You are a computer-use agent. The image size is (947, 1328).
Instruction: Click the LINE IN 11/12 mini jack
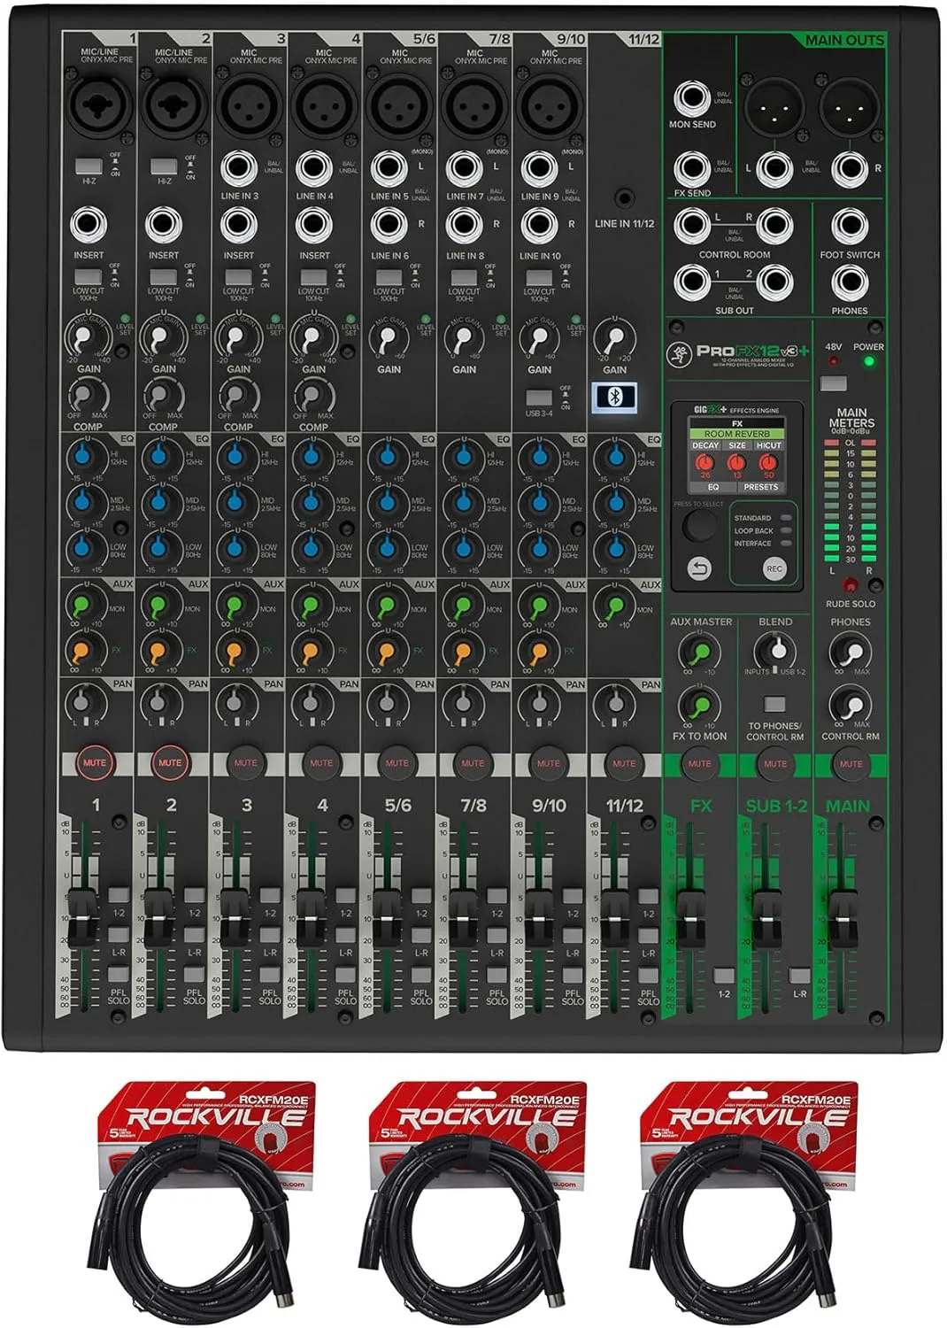[625, 198]
